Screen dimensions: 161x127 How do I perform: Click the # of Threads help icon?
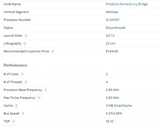(x=25, y=82)
